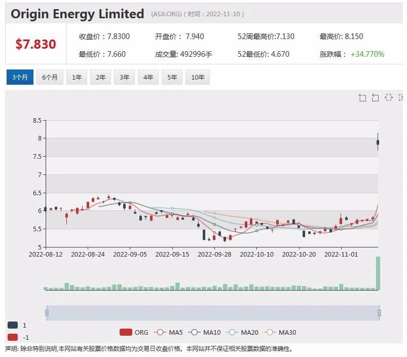Click the zoom reset (undo zoom) icon
Screen dimensions: 407x357
(x=376, y=98)
